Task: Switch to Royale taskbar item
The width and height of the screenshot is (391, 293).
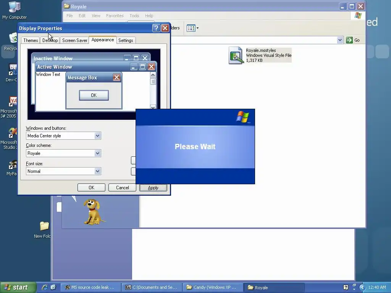Action: click(274, 287)
